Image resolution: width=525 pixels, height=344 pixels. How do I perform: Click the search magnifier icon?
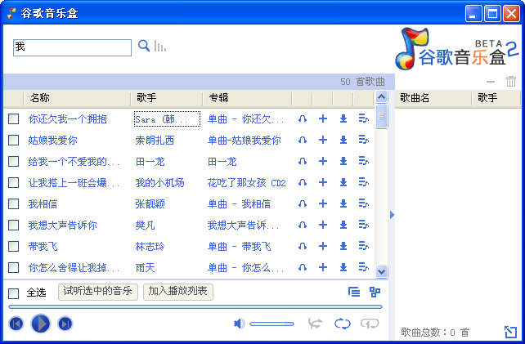click(x=144, y=46)
